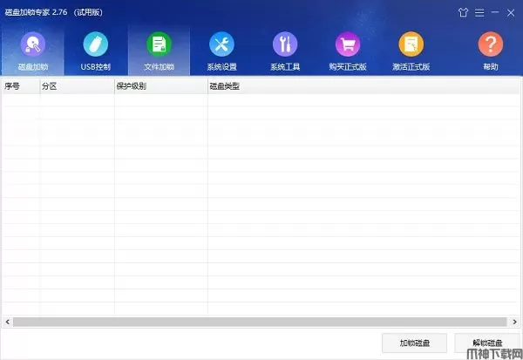This screenshot has width=523, height=360.
Task: Open 系统设置 system settings
Action: pos(221,51)
